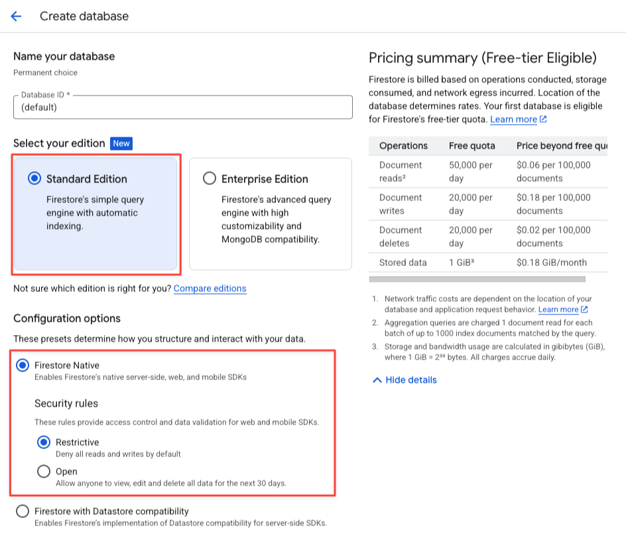Select Restrictive security rules
The image size is (626, 538).
click(x=44, y=442)
